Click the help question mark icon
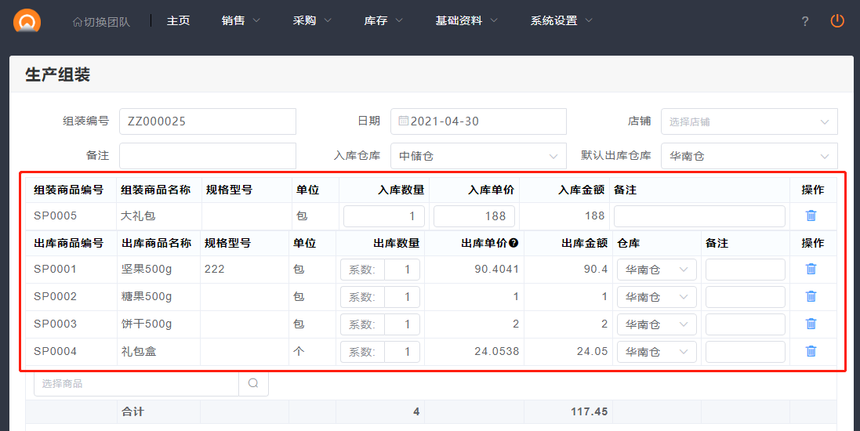Viewport: 860px width, 431px height. coord(804,21)
